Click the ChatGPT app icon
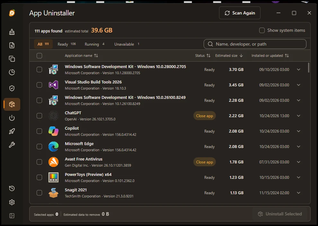318x226 pixels. pos(53,116)
